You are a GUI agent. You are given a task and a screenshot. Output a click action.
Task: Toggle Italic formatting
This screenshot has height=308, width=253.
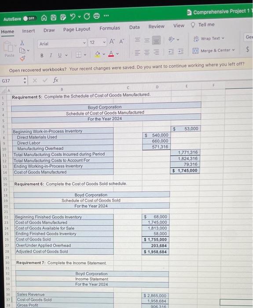(x=51, y=55)
